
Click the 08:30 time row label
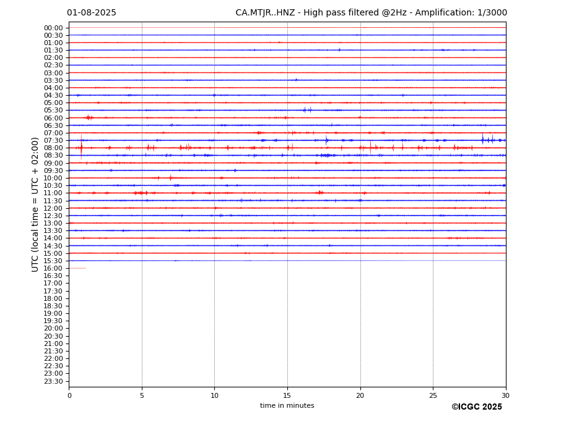53,156
